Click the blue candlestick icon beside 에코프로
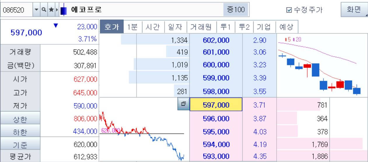Viewport: 368px width, 162px height. (x=63, y=10)
